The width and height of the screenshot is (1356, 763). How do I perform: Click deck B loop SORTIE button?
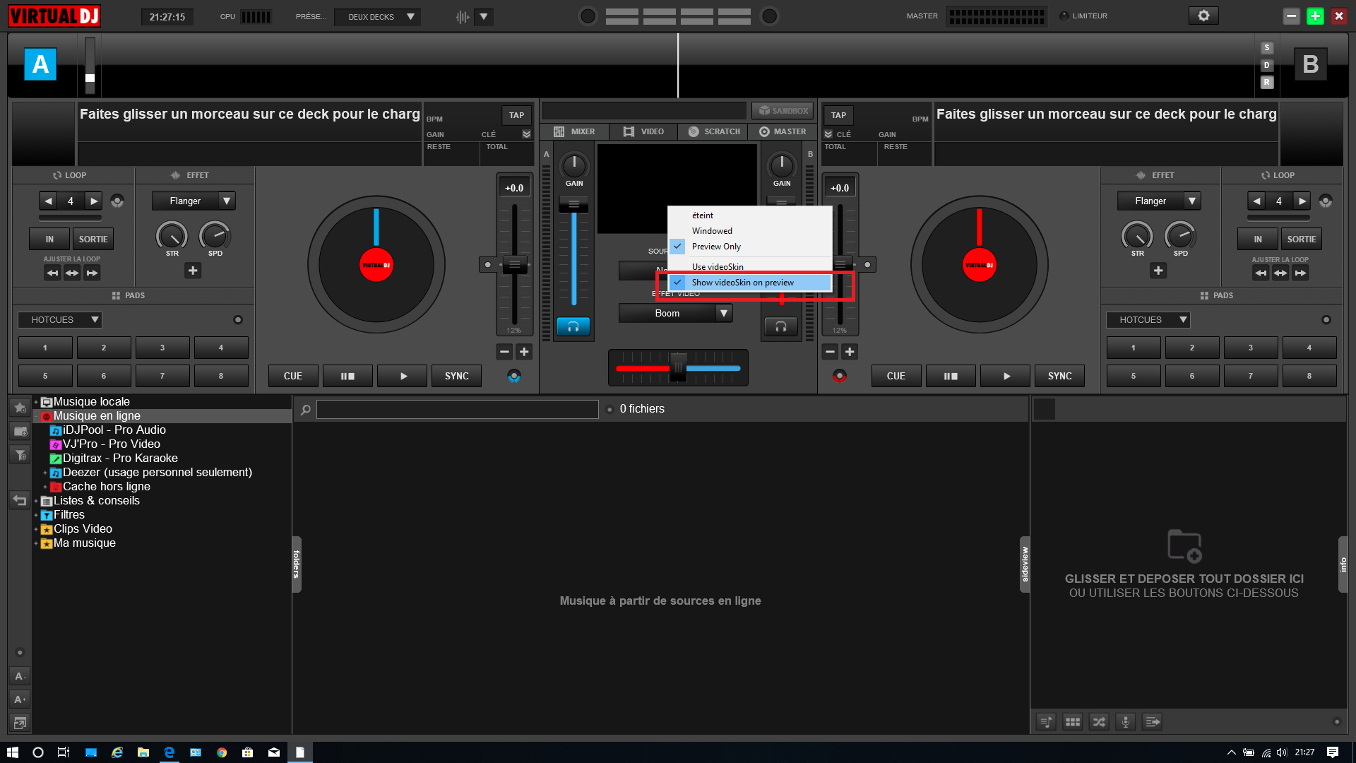pyautogui.click(x=1302, y=239)
